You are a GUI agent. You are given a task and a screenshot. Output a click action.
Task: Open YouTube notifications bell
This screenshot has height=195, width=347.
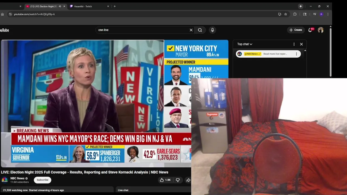point(310,30)
